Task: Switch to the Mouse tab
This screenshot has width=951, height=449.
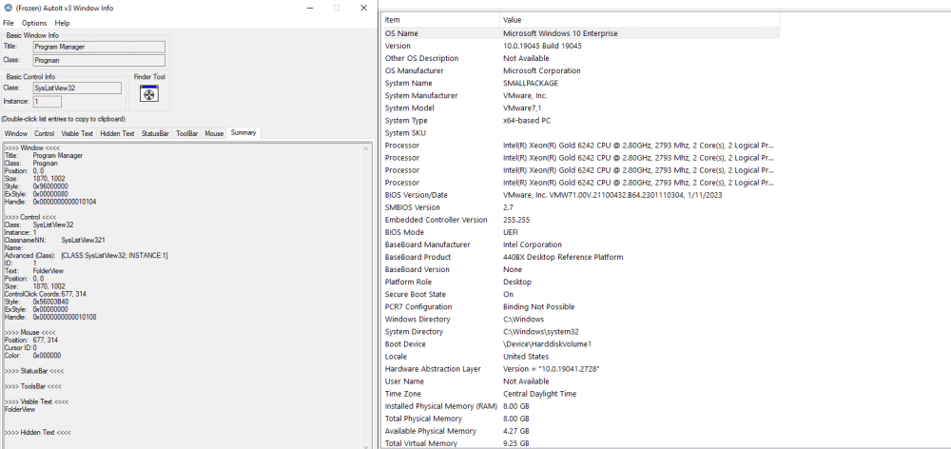Action: pos(214,133)
